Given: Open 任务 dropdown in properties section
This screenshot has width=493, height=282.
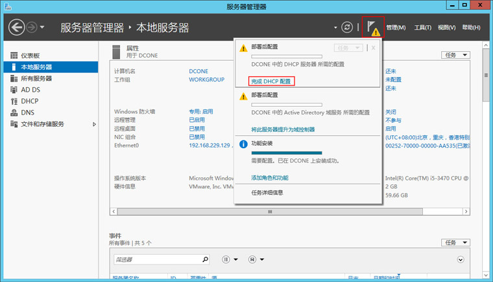Looking at the screenshot, I should (455, 56).
